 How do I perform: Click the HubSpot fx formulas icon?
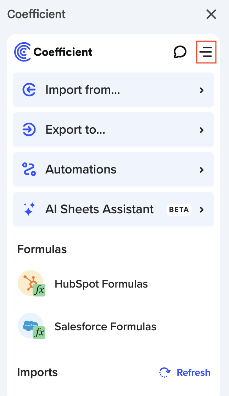coord(31,284)
